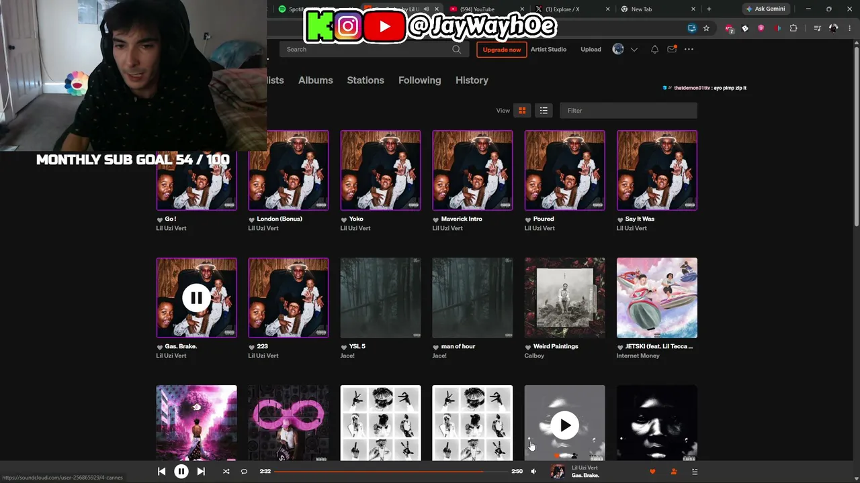The width and height of the screenshot is (860, 483).
Task: Open Artist Studio
Action: (548, 50)
